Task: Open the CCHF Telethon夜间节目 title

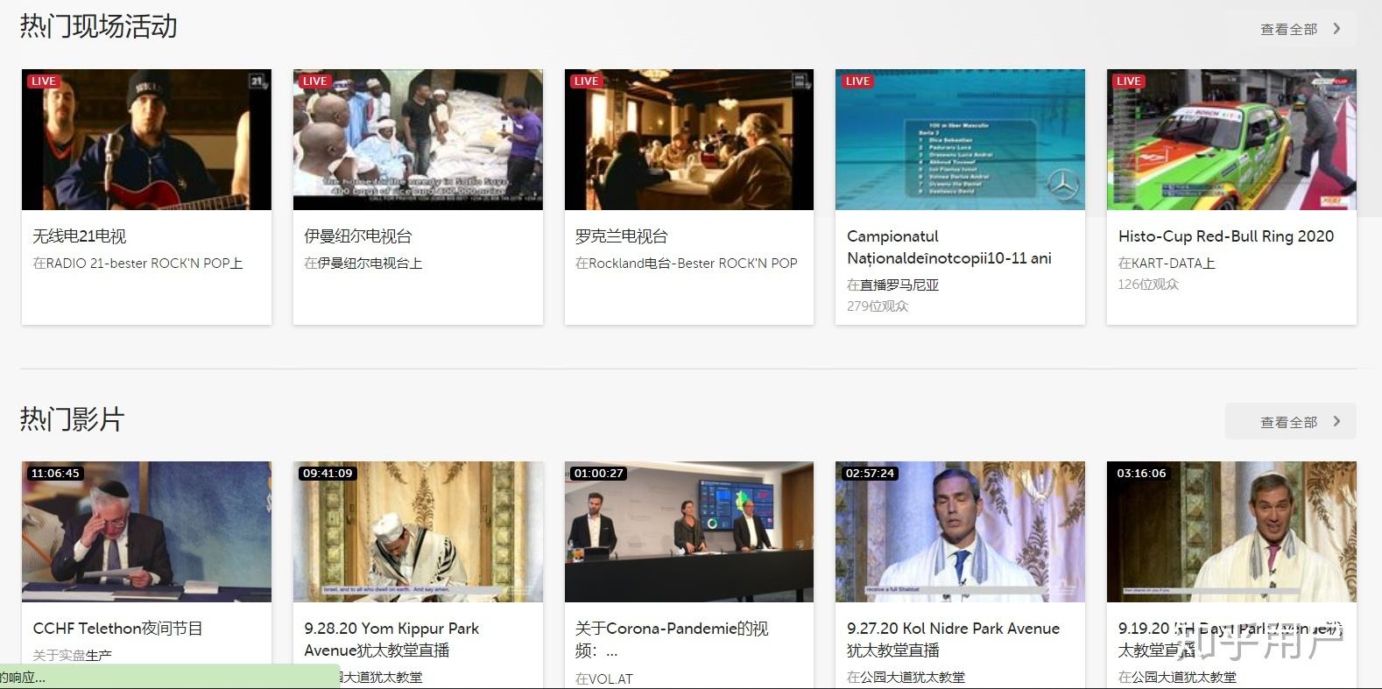Action: coord(118,629)
